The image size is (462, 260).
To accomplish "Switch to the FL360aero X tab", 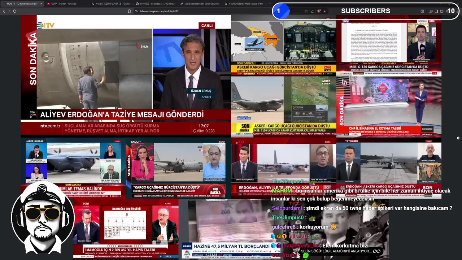I will pos(244,4).
